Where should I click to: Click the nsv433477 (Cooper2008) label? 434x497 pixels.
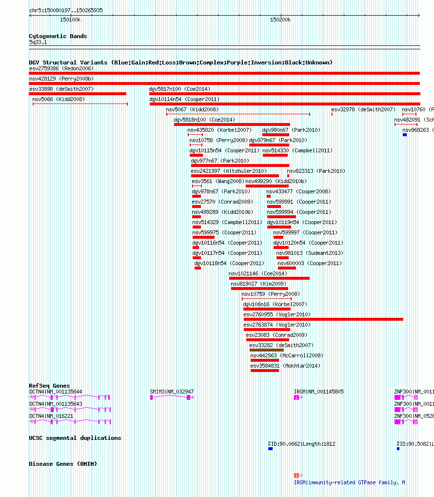click(298, 191)
